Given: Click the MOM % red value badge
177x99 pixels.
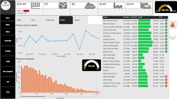Looking at the screenshot, I should (27, 11).
